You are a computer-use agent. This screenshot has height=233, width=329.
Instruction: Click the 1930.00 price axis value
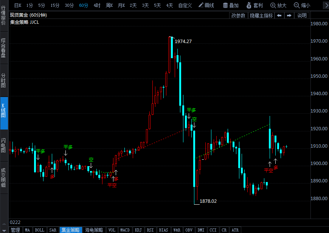tap(319, 111)
